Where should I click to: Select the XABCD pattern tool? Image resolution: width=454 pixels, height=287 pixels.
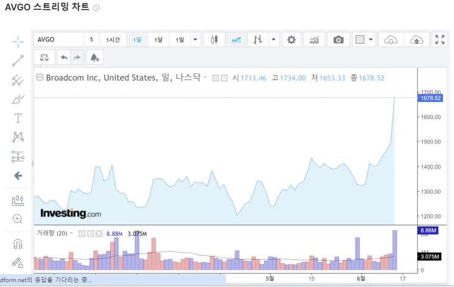point(18,137)
